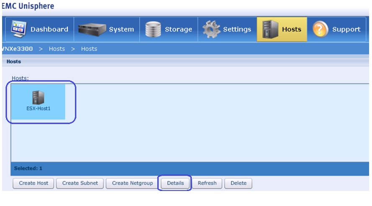Click the ESX-Host1 name label
This screenshot has width=372, height=206.
pyautogui.click(x=38, y=109)
